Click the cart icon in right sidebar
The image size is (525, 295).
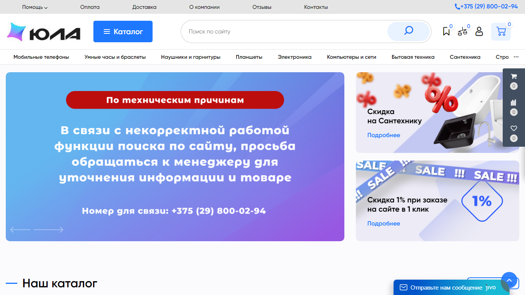[x=514, y=76]
